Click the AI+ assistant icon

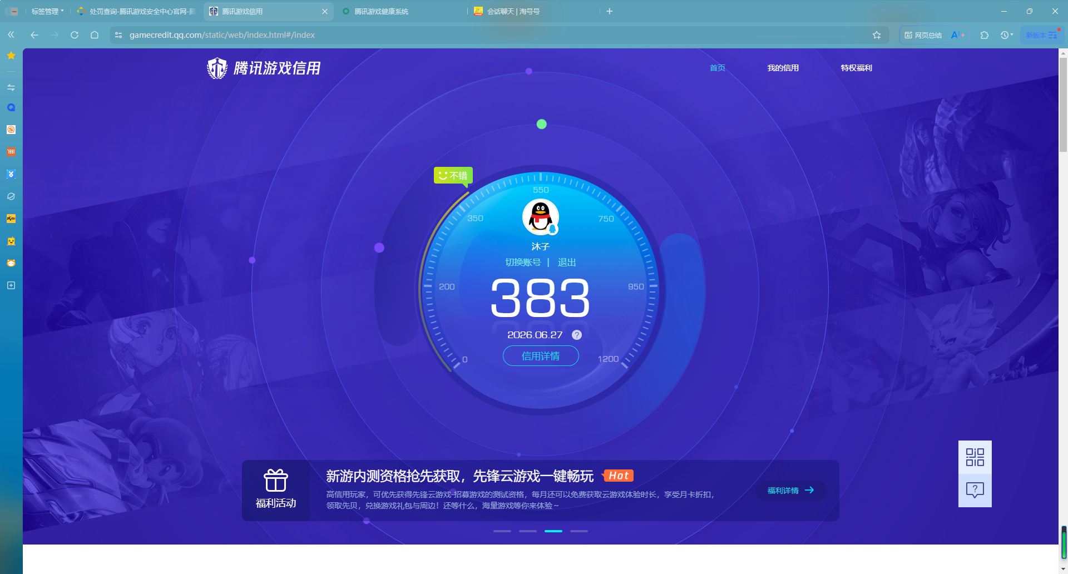click(958, 34)
